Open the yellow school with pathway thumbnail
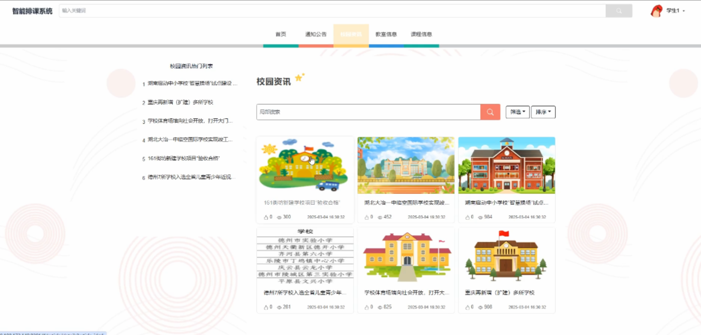Screen dimensions: 701x335 point(406,256)
